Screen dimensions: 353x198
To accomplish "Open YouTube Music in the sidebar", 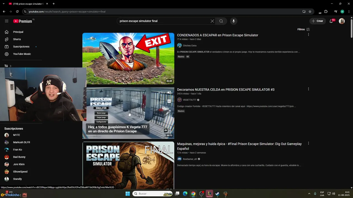I will [22, 54].
